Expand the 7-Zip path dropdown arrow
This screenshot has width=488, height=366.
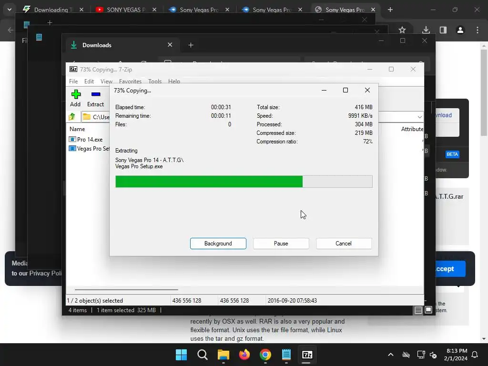point(419,117)
